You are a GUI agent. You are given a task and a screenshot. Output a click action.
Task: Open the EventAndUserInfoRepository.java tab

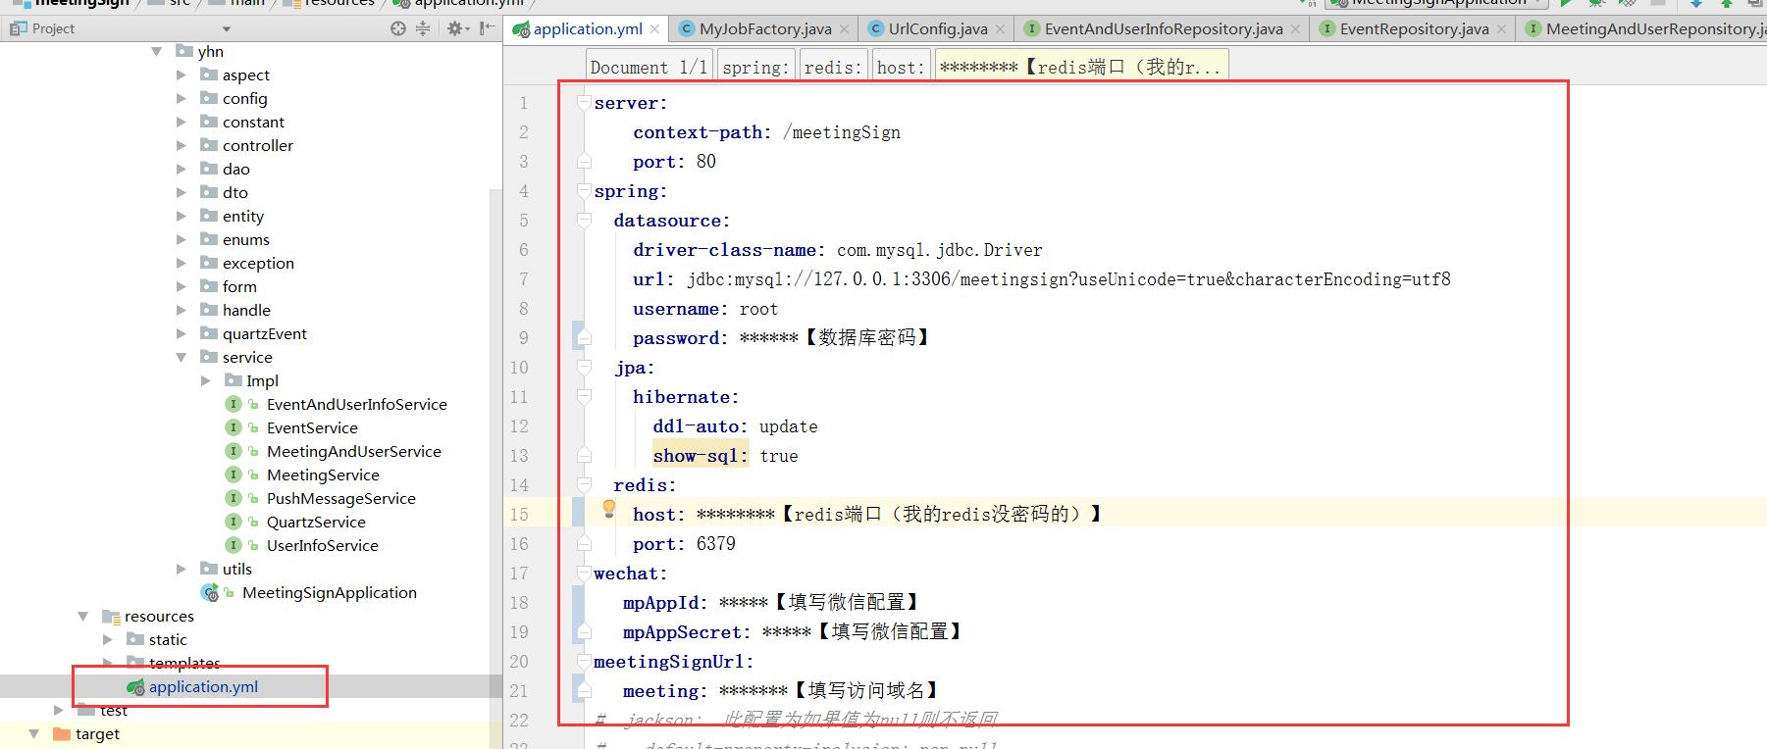(x=1163, y=29)
